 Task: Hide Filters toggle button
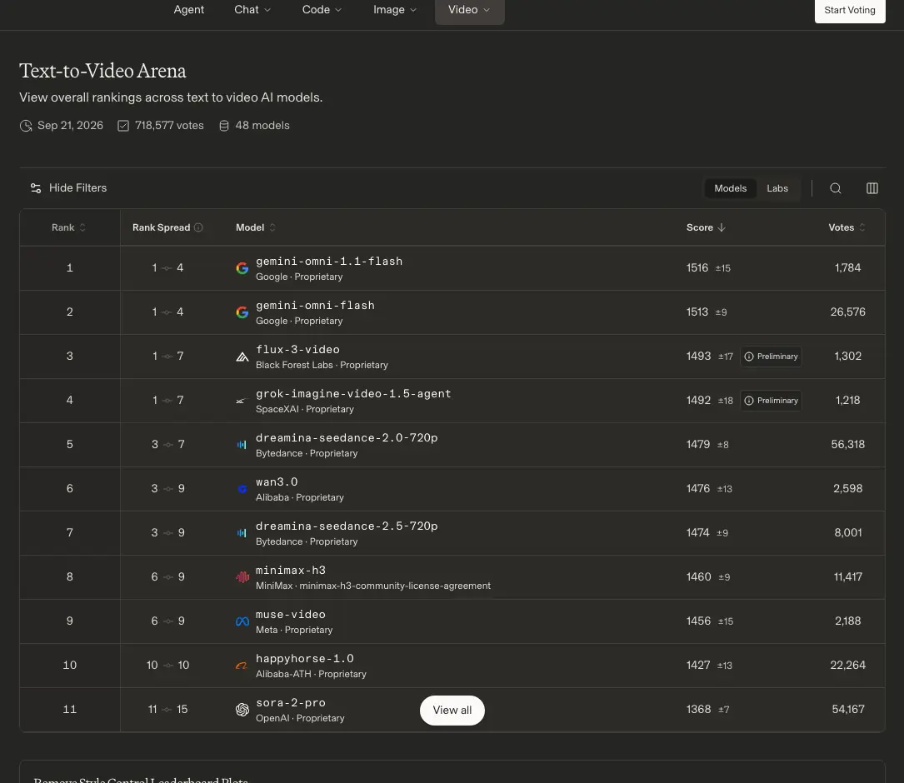pos(68,188)
